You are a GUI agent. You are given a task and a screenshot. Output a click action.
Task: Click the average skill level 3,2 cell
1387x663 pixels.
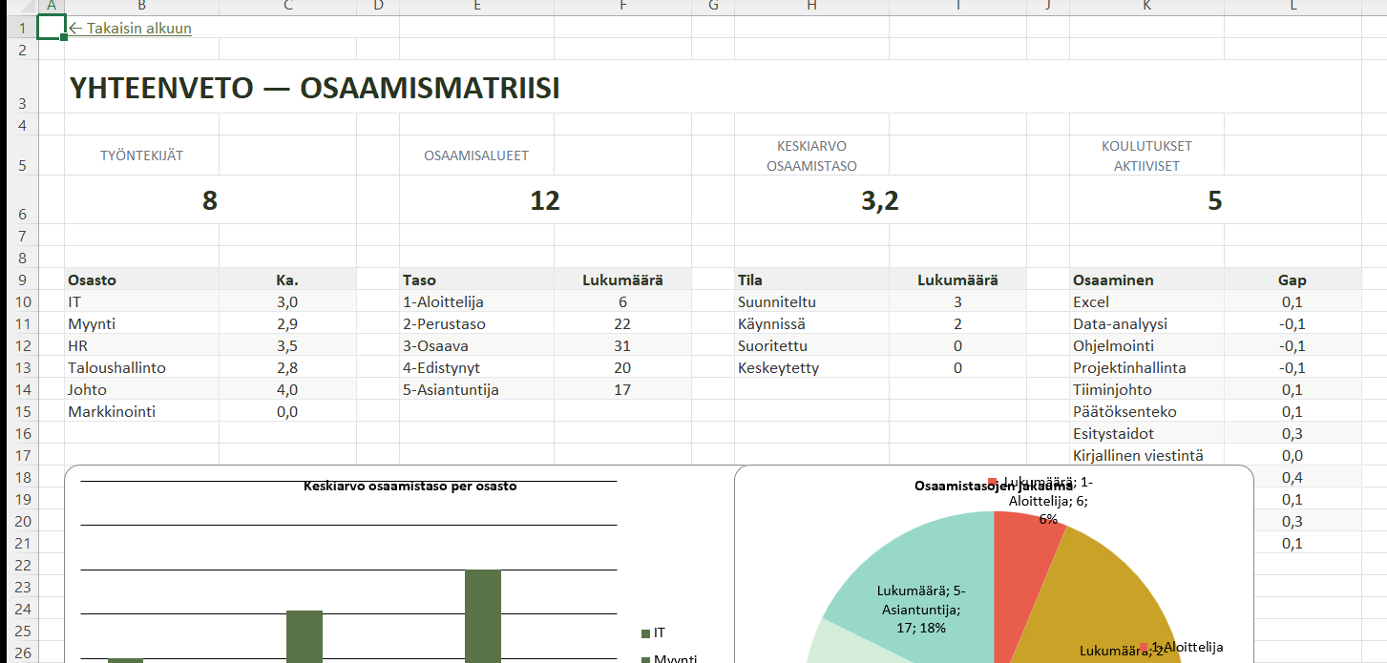click(879, 200)
